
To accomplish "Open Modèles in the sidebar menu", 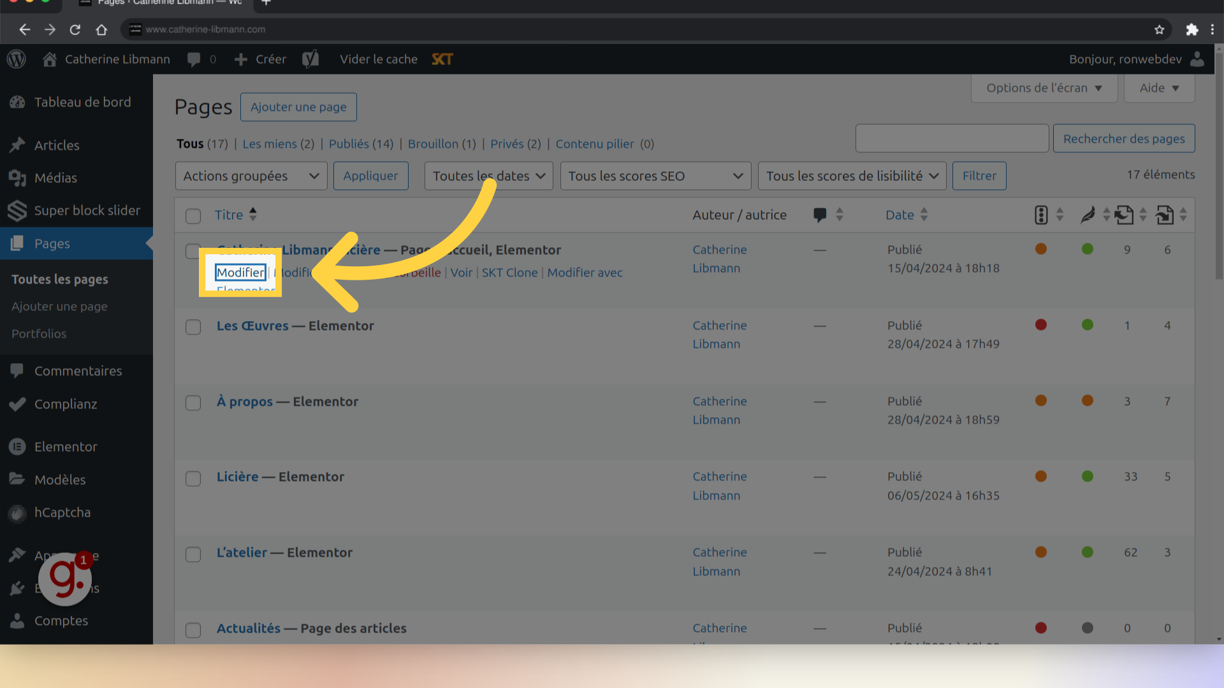I will [76, 480].
